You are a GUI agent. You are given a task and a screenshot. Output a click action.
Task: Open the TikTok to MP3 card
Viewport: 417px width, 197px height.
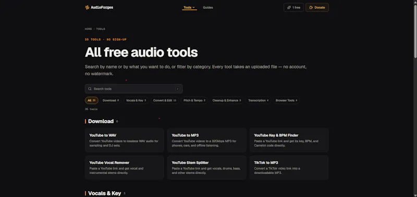pos(289,167)
